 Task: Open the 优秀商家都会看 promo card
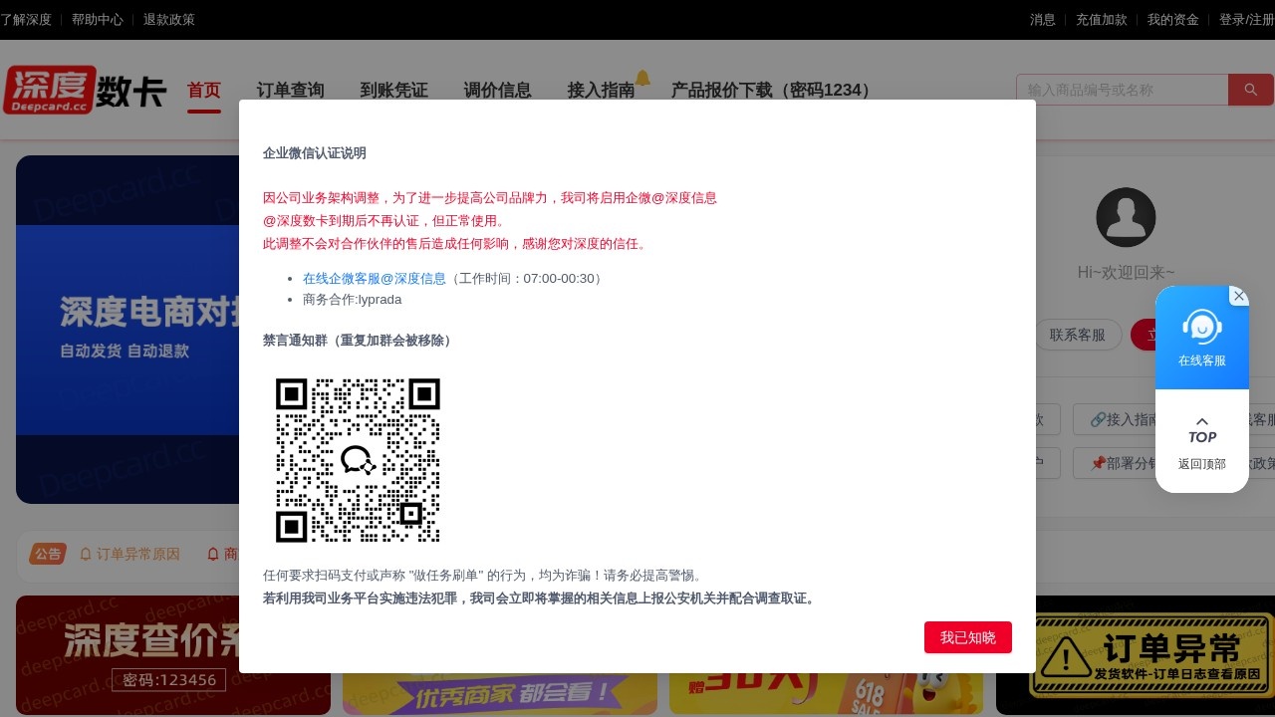click(500, 694)
